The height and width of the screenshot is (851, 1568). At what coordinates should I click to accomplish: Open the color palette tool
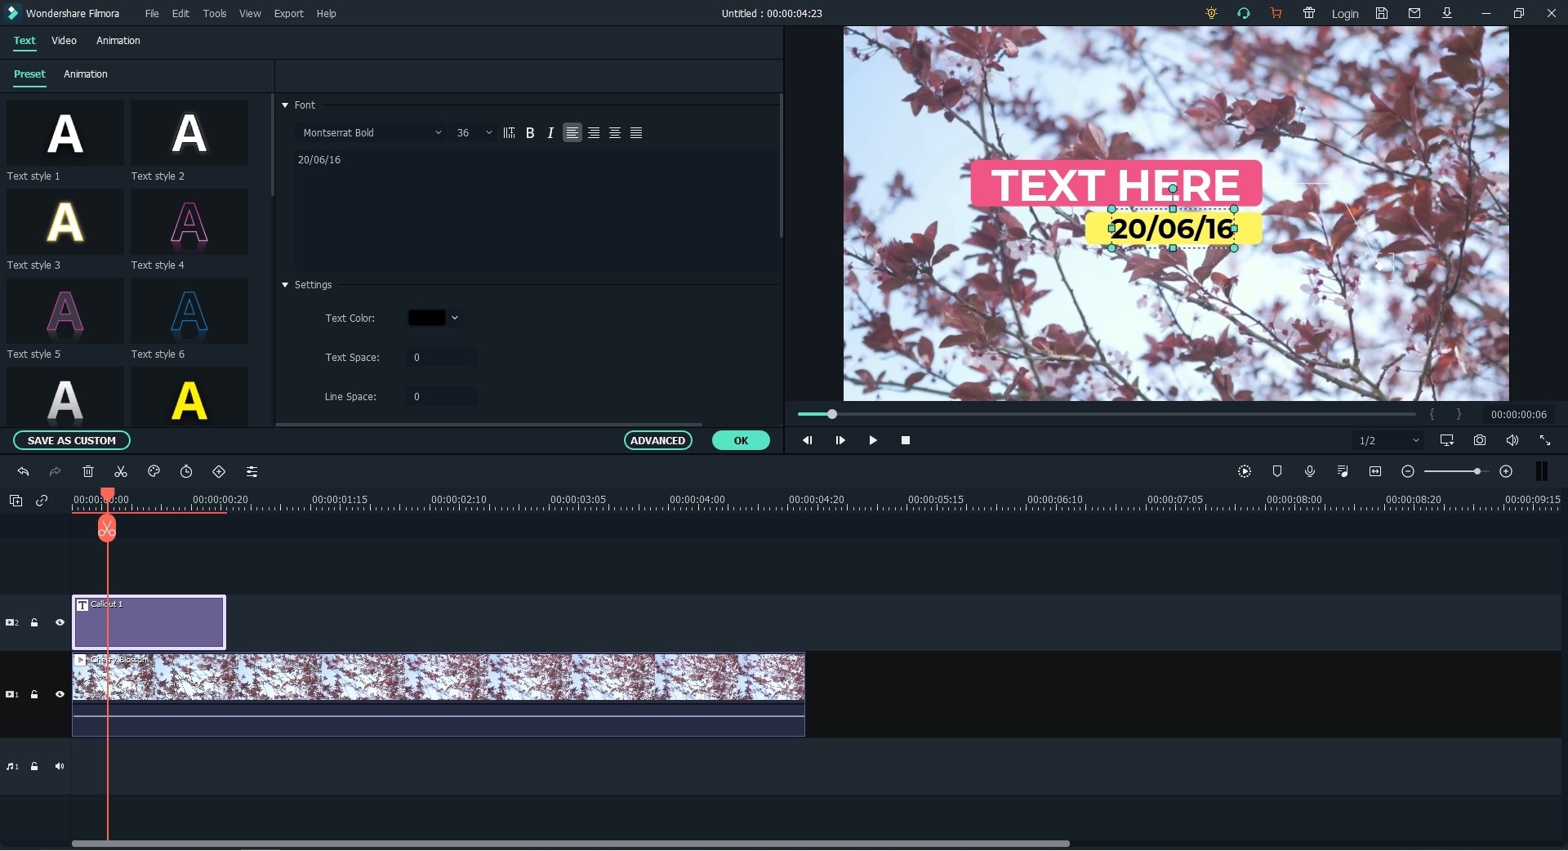point(154,472)
